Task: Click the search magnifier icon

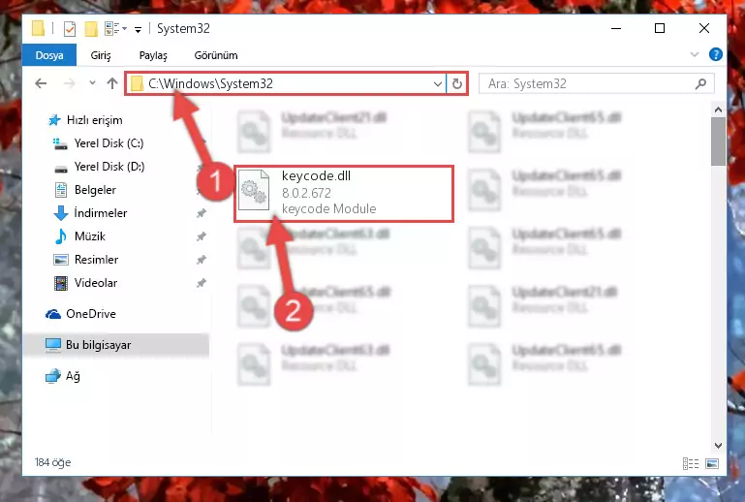Action: 700,84
